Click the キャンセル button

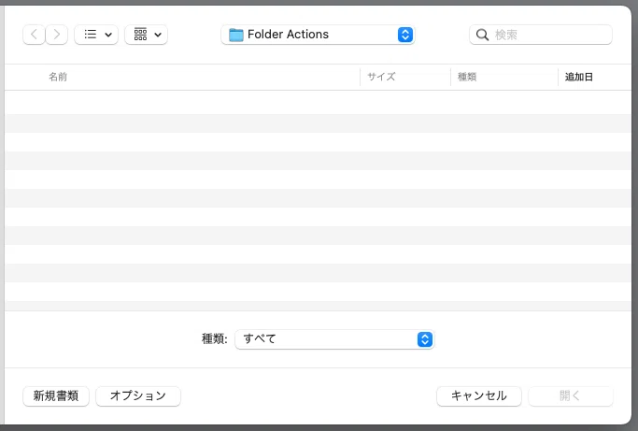coord(479,396)
